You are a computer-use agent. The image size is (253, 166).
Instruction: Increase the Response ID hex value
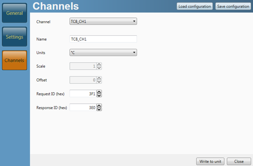pos(99,105)
